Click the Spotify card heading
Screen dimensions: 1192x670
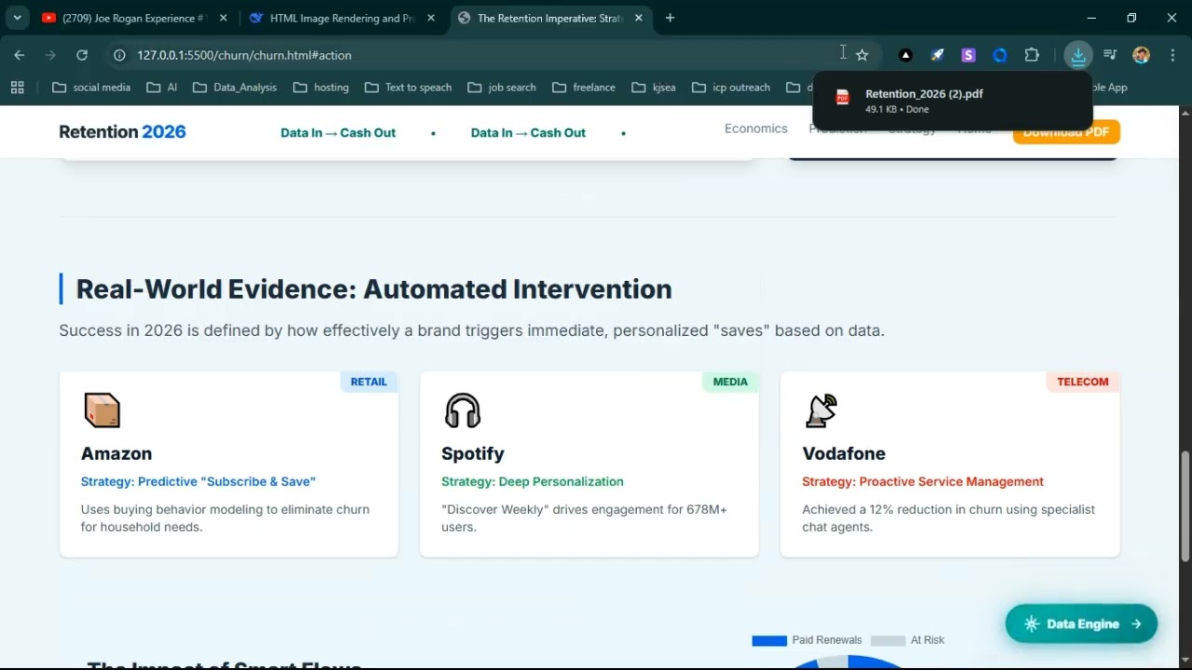(473, 454)
